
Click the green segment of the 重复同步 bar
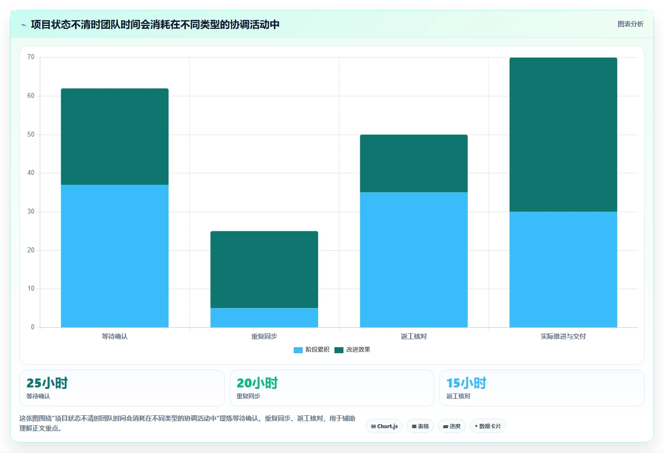(264, 270)
